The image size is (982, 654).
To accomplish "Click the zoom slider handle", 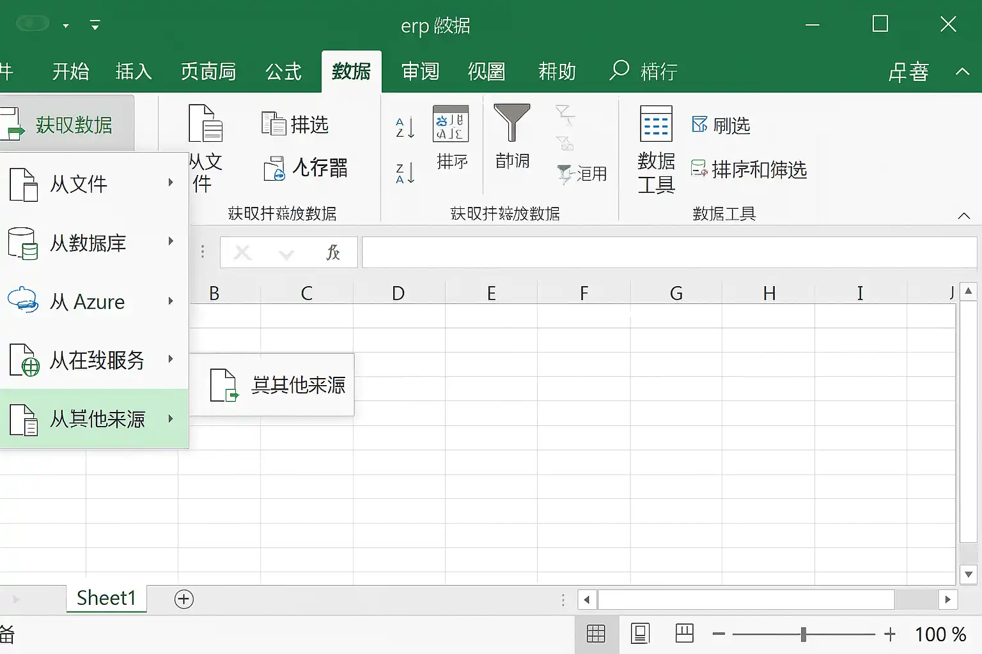I will point(804,634).
